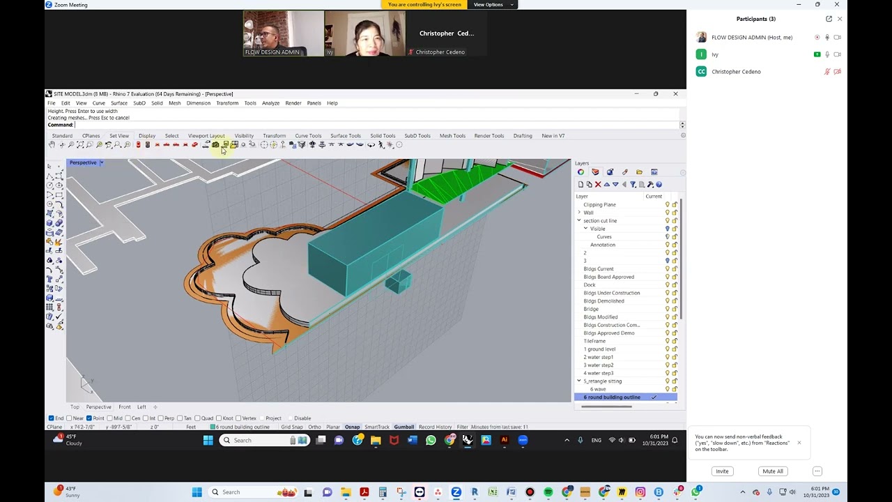Click current layer color swatch in status bar

[x=214, y=427]
